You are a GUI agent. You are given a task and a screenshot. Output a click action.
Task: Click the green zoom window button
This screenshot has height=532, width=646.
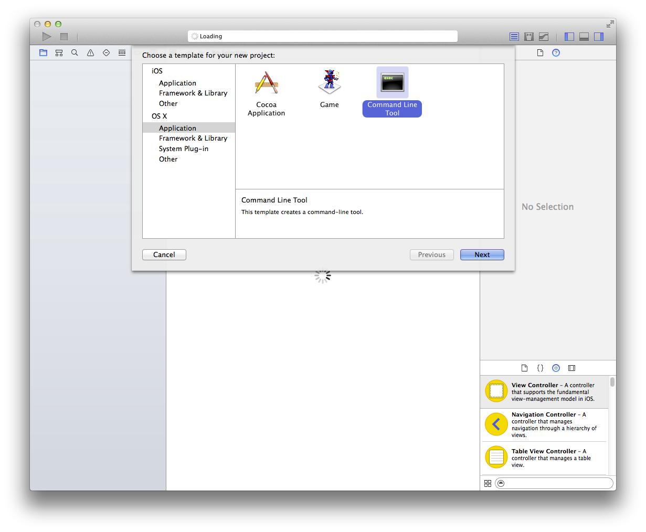(58, 24)
